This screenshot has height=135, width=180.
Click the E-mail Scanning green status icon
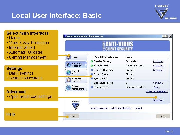(x=92, y=66)
